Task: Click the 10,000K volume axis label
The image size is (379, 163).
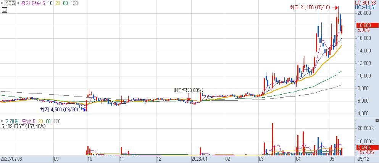Action: [366, 142]
